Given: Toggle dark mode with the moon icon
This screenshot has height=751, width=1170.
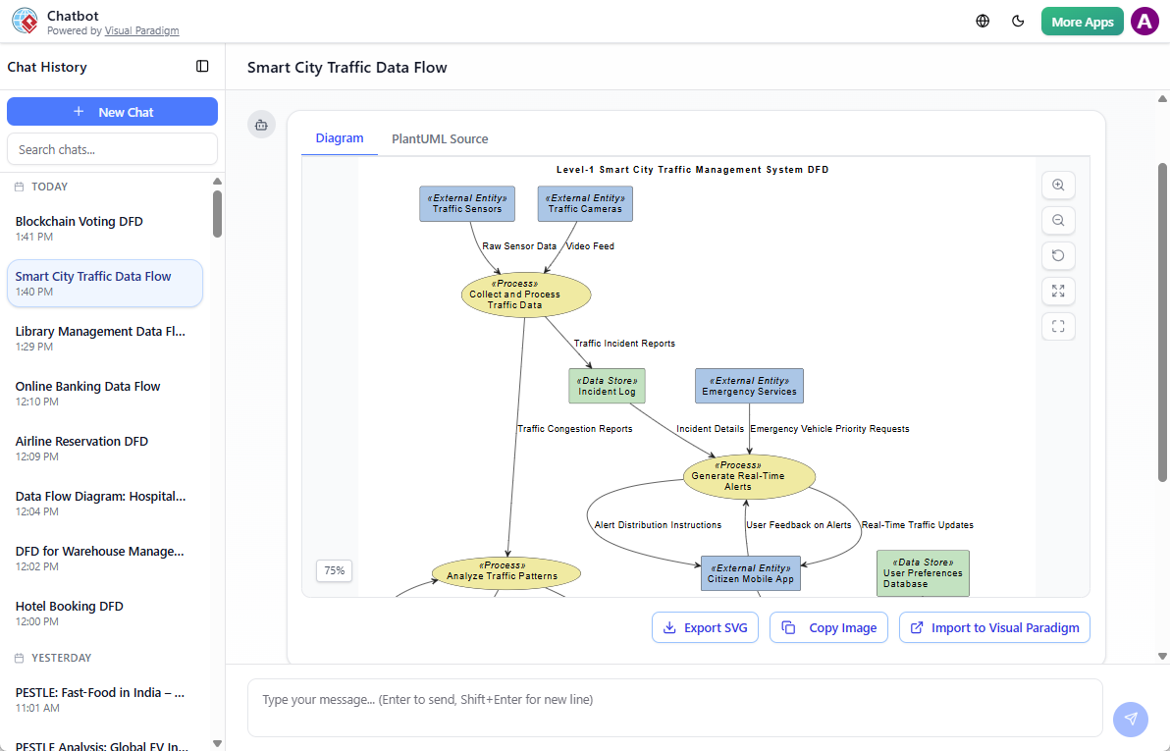Looking at the screenshot, I should coord(1018,21).
